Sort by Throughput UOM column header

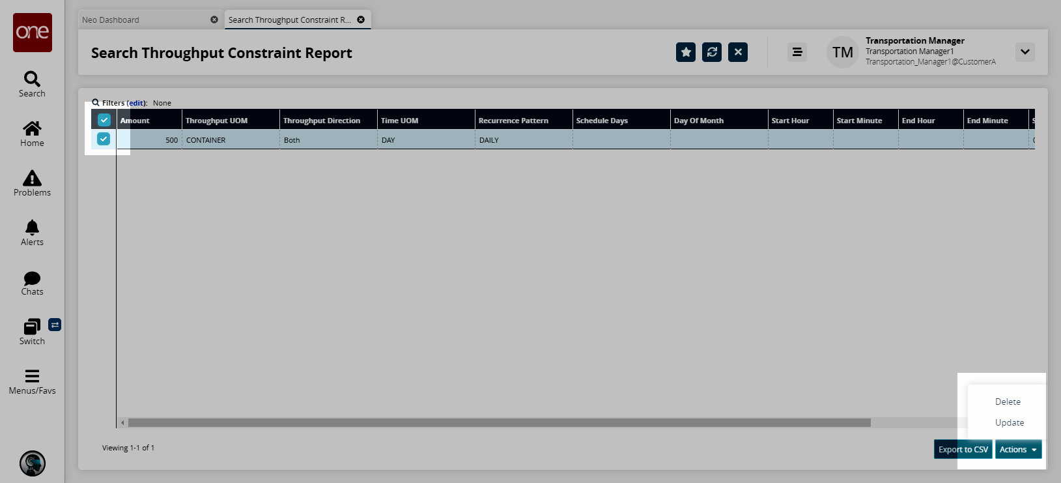click(231, 121)
